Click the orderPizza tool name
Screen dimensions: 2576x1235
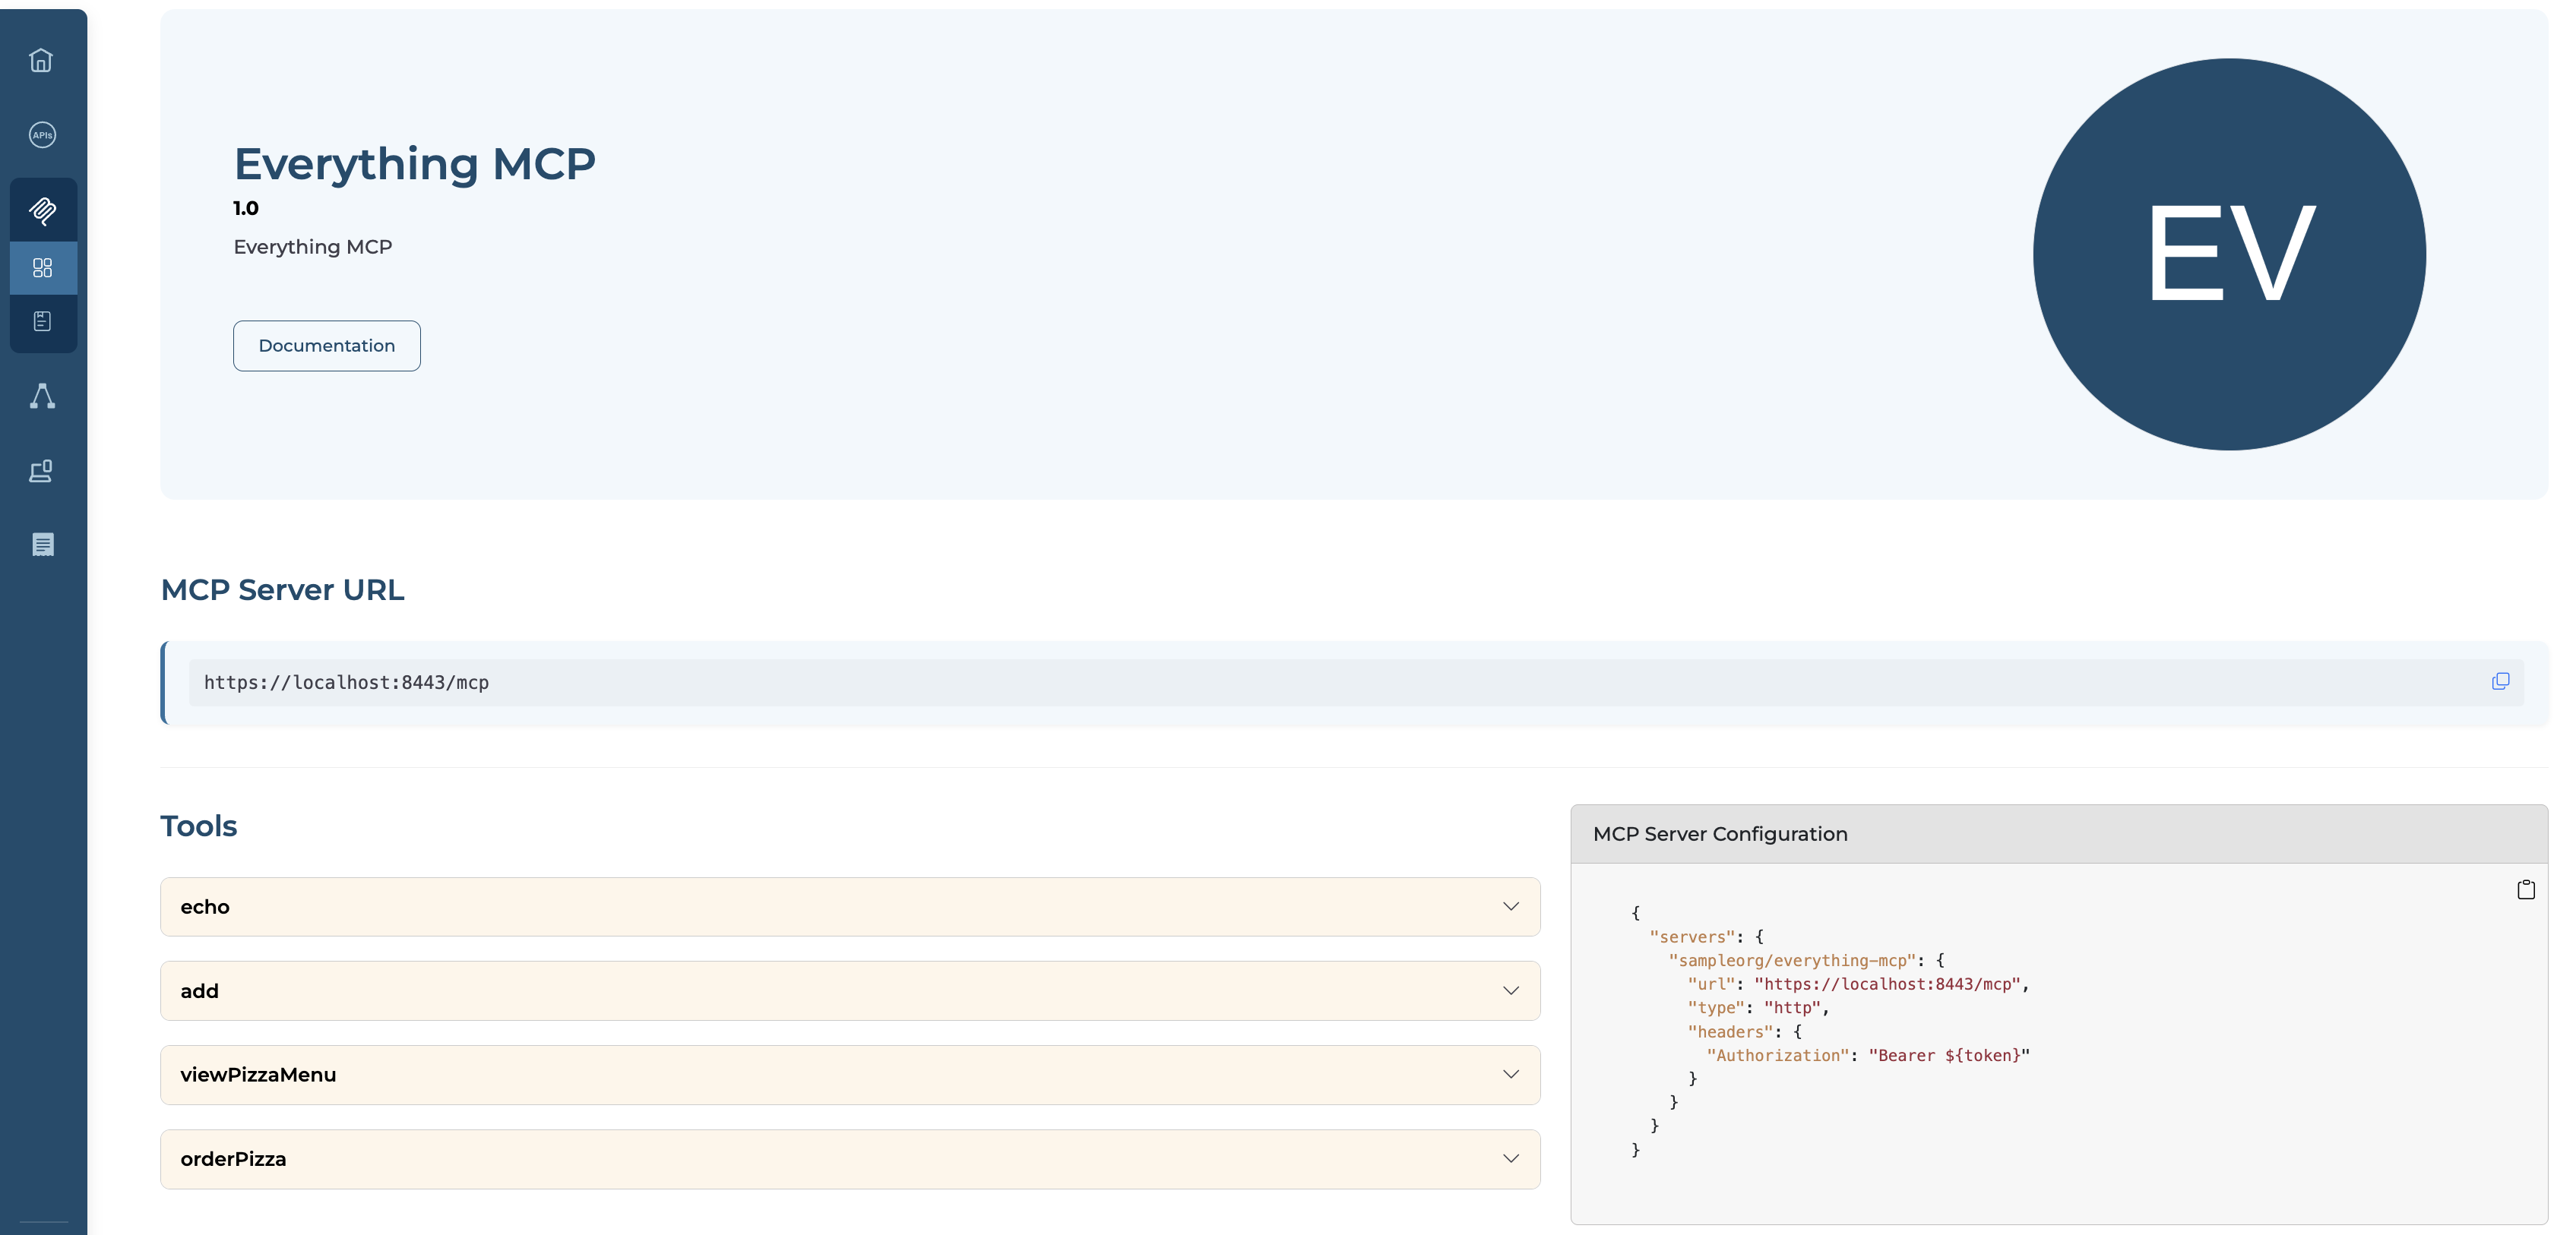[233, 1159]
